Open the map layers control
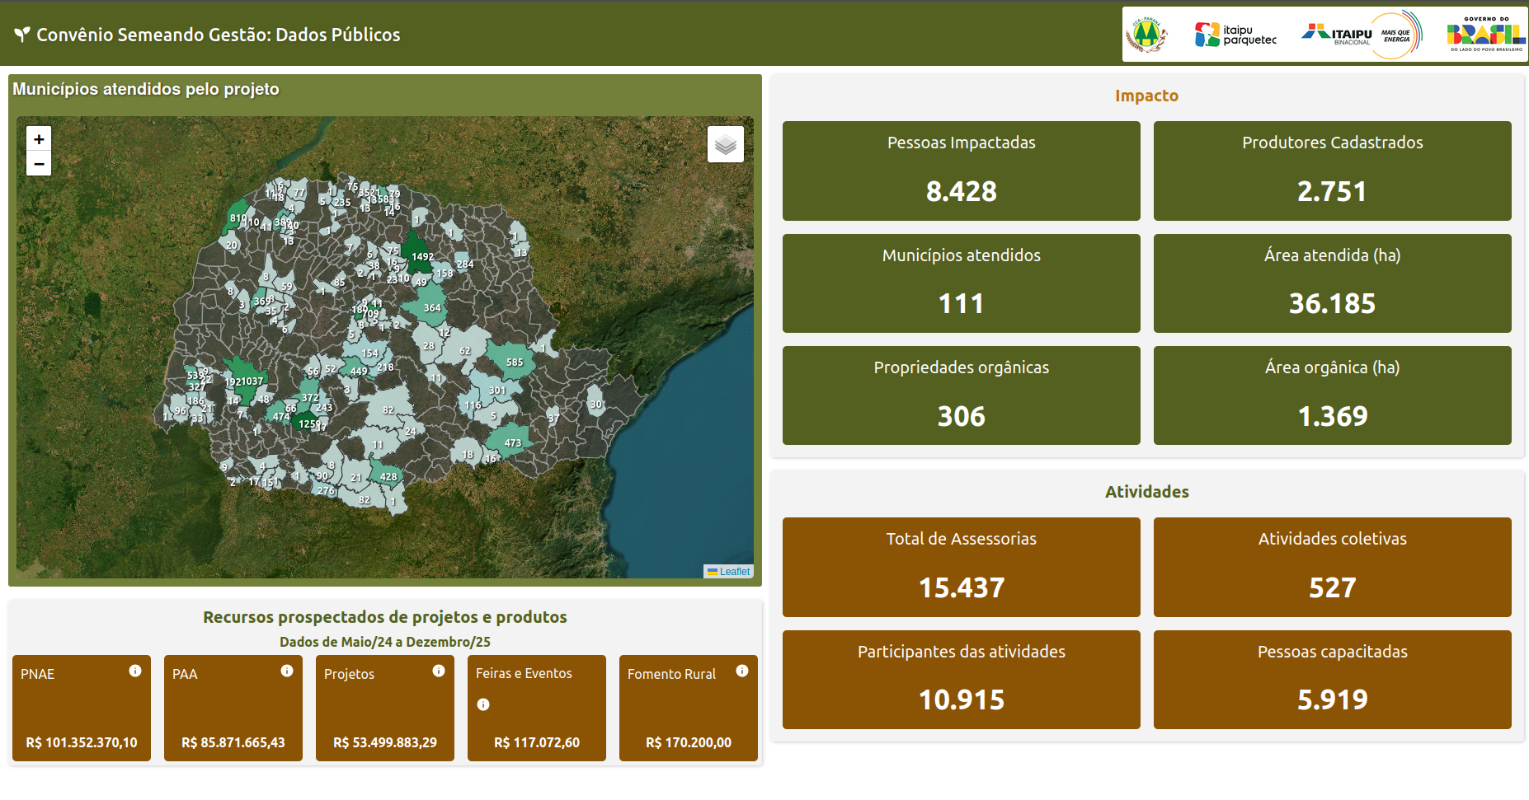1529x800 pixels. pyautogui.click(x=725, y=145)
